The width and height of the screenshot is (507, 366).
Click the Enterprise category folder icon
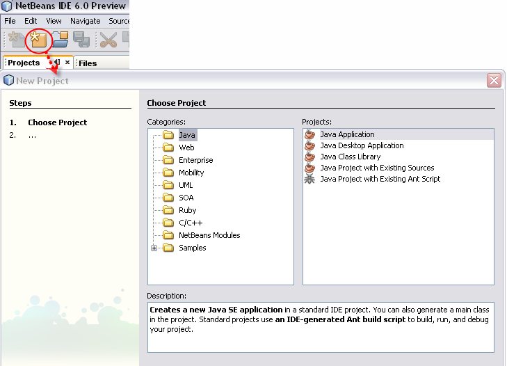click(x=168, y=160)
